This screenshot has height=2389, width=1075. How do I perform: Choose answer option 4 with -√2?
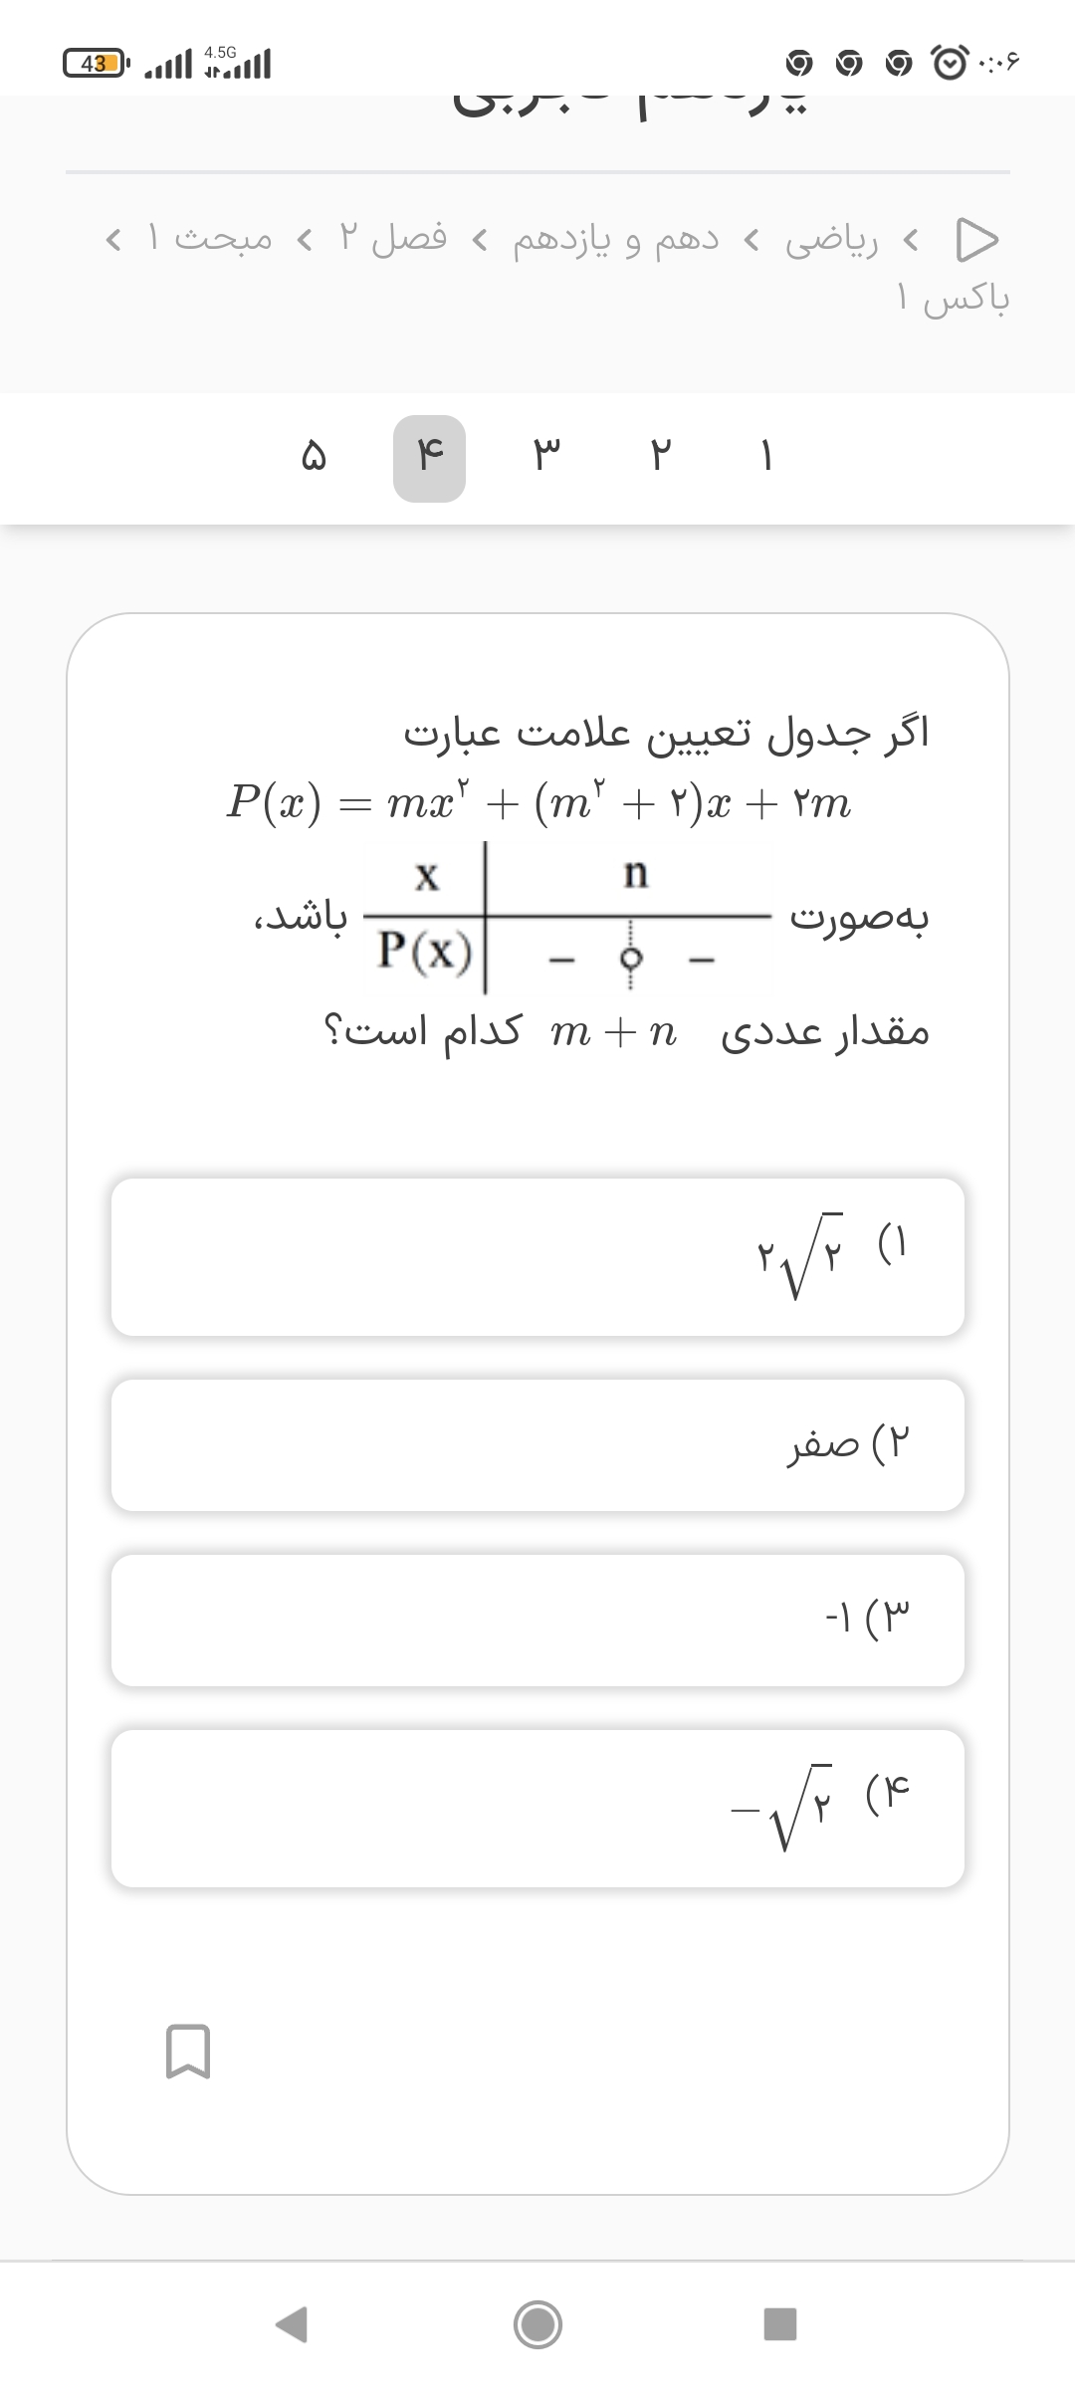tap(537, 1809)
